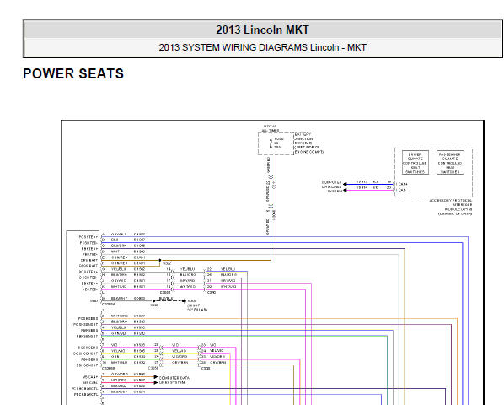
Task: Click 'COMPUTER DATA LINES SYSTEM' label beside blue arrow
Action: (332, 186)
